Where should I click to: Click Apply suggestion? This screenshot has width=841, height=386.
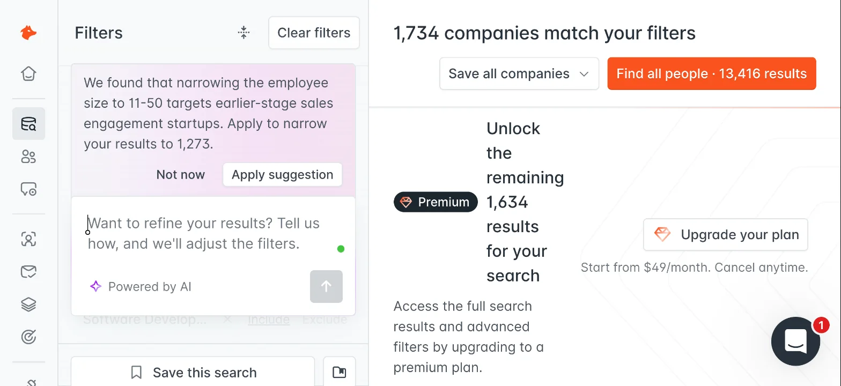point(282,175)
